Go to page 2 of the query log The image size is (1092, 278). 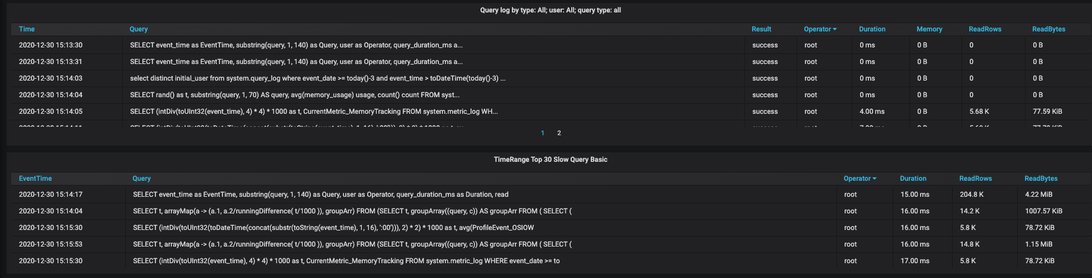[559, 133]
